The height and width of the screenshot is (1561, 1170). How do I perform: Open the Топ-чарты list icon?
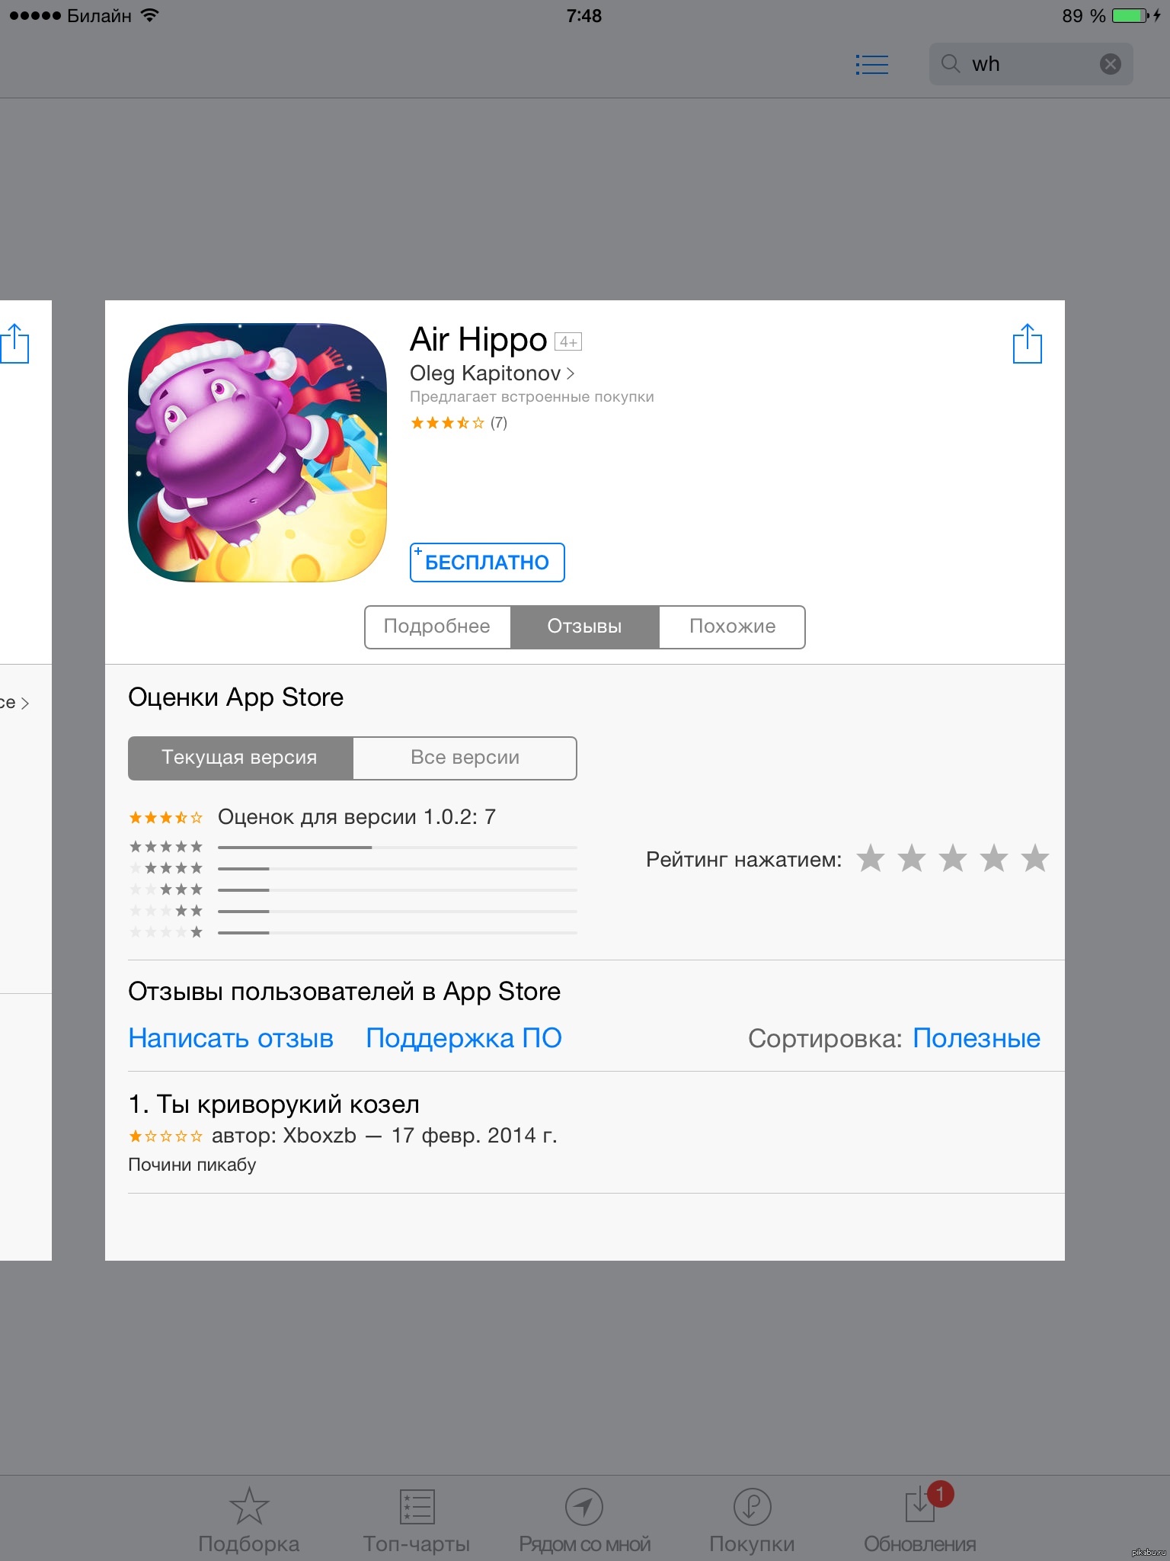[417, 1507]
